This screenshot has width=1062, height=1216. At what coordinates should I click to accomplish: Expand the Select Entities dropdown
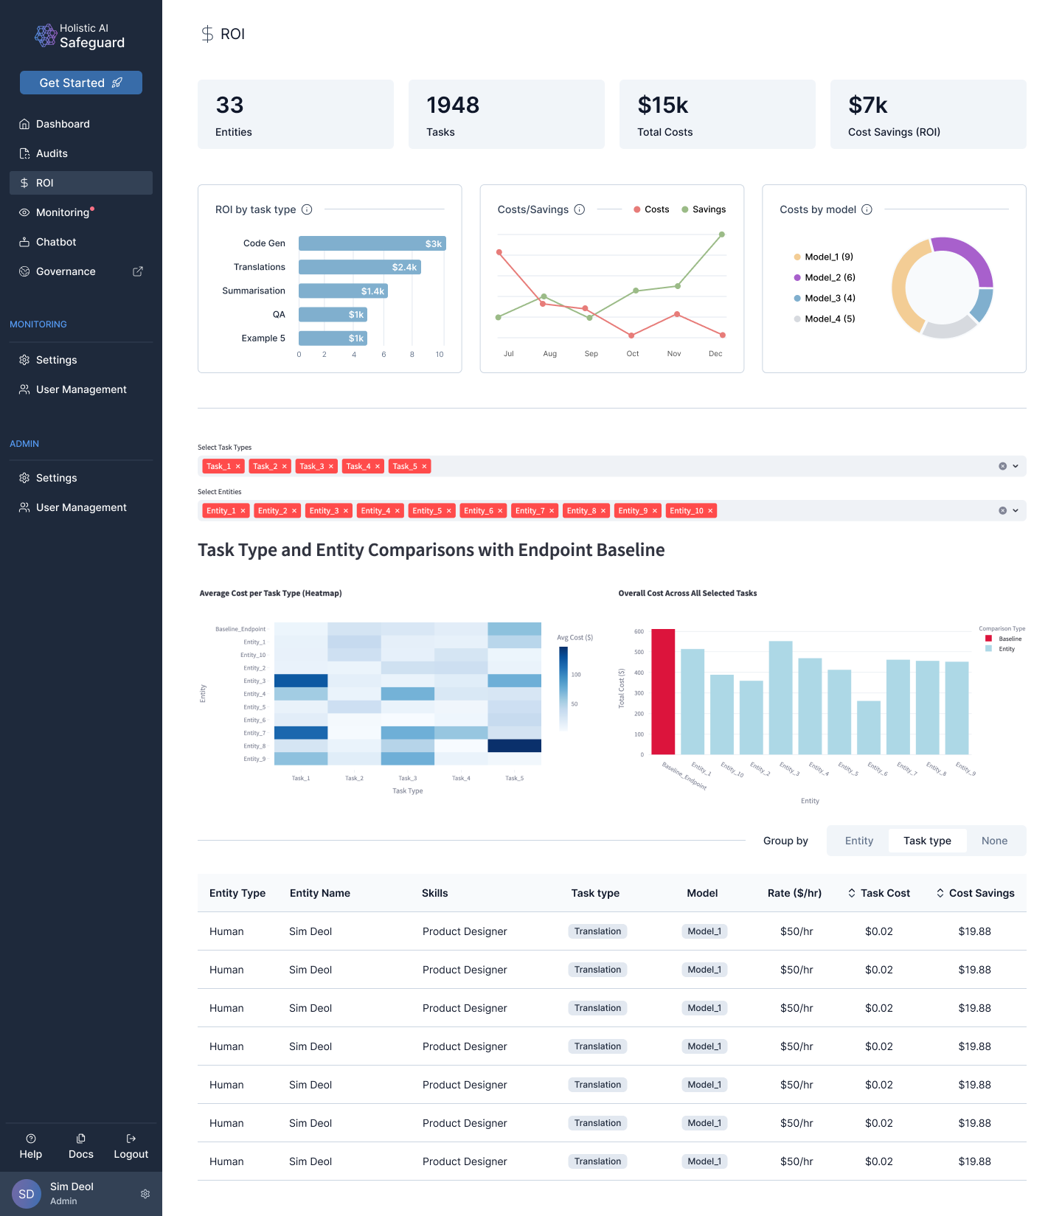tap(1016, 510)
